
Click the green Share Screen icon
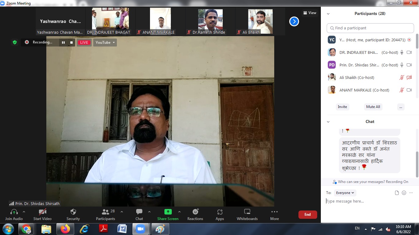[x=168, y=212]
